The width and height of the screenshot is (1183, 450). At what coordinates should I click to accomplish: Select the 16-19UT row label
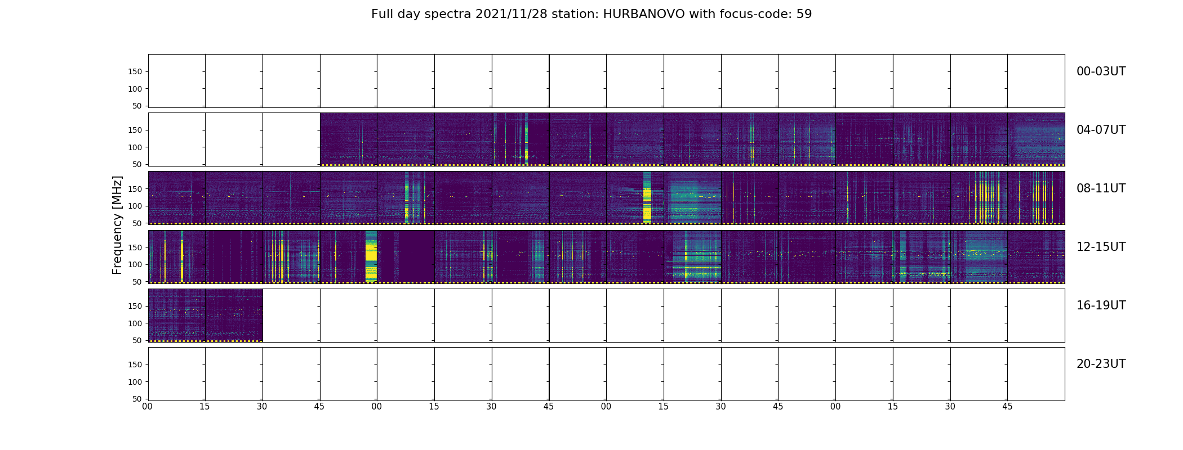[x=1101, y=305]
